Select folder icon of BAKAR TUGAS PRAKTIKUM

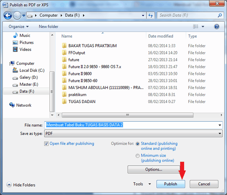pos(64,46)
